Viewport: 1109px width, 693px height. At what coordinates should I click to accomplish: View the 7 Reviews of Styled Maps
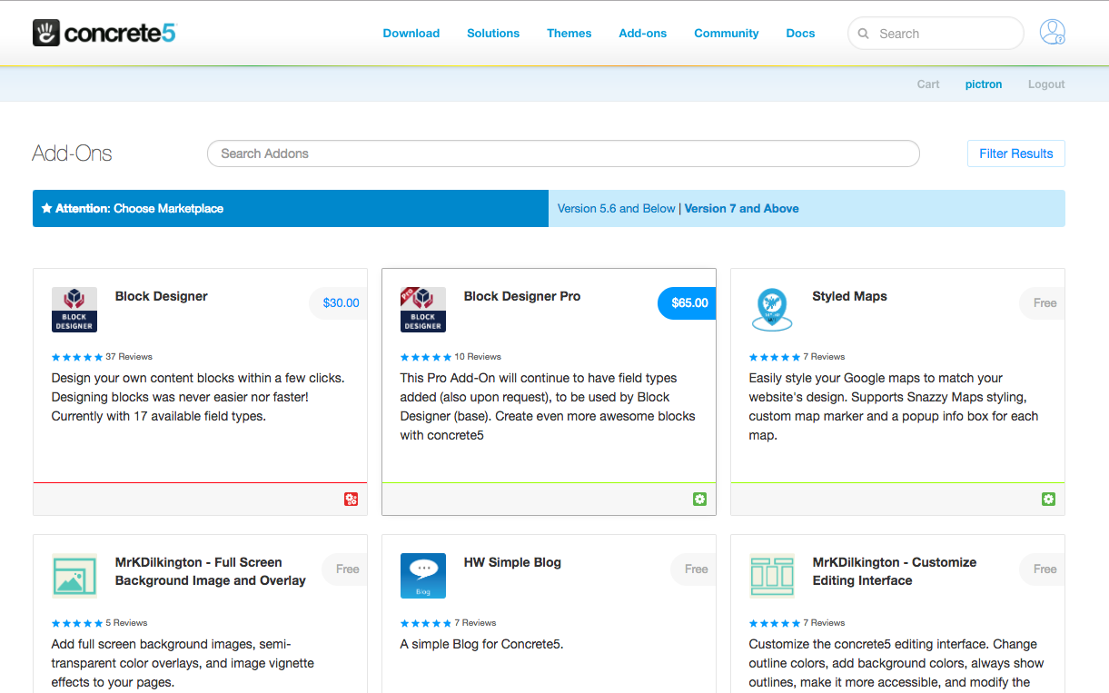pyautogui.click(x=824, y=357)
